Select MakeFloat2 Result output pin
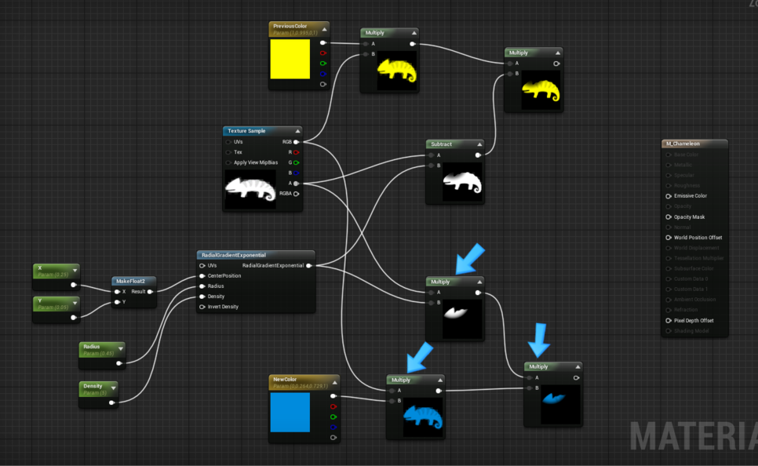 151,292
